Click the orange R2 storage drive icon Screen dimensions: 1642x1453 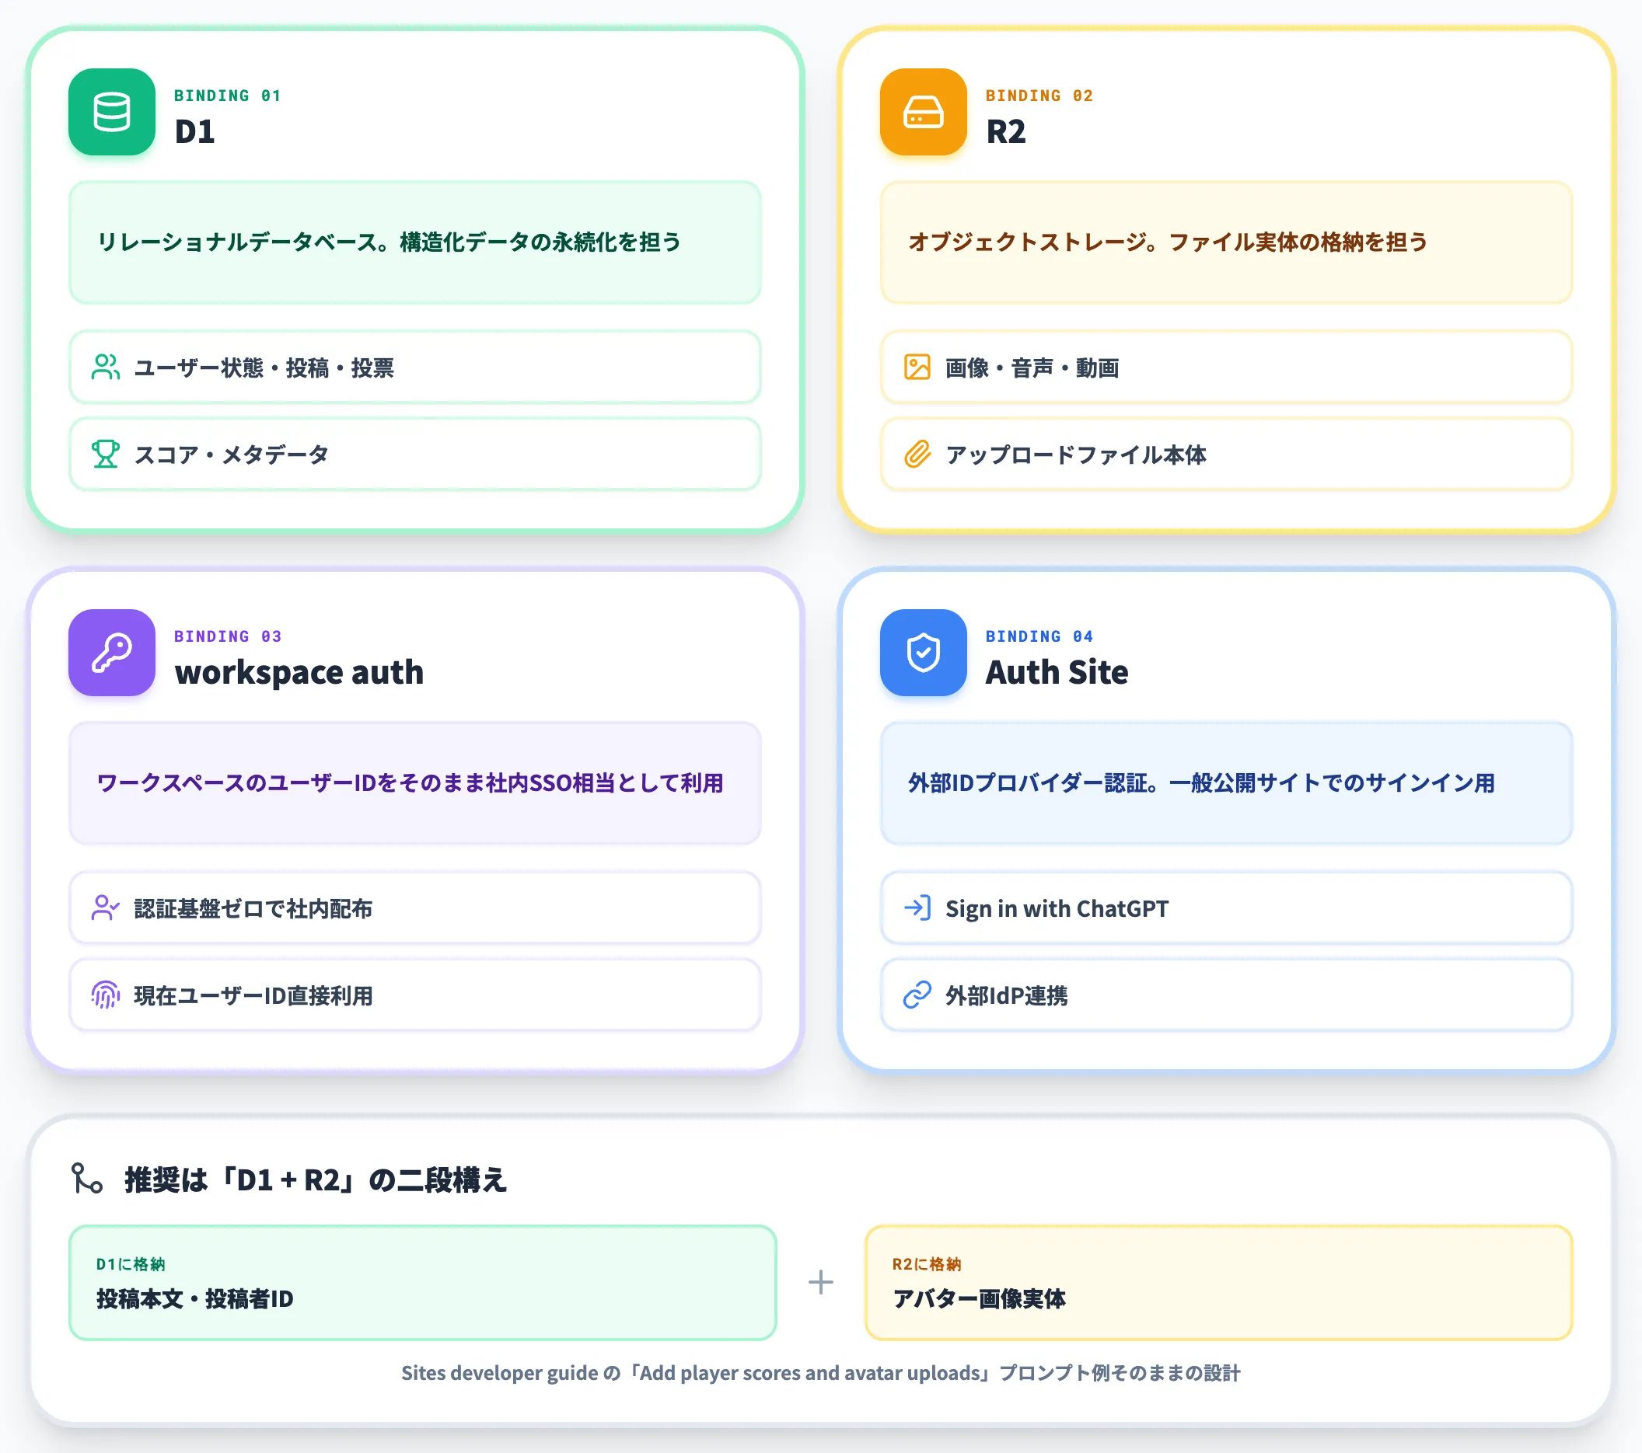click(x=923, y=112)
